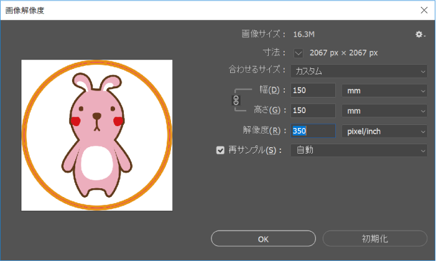Click the 再サンプル(S) label text
Viewport: 436px width, 261px height.
pyautogui.click(x=255, y=150)
